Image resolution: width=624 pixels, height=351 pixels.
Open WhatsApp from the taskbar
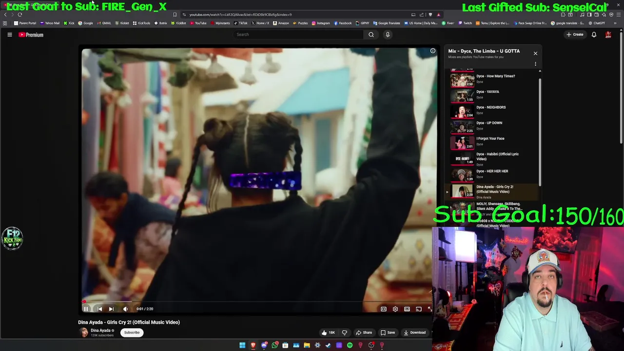274,345
